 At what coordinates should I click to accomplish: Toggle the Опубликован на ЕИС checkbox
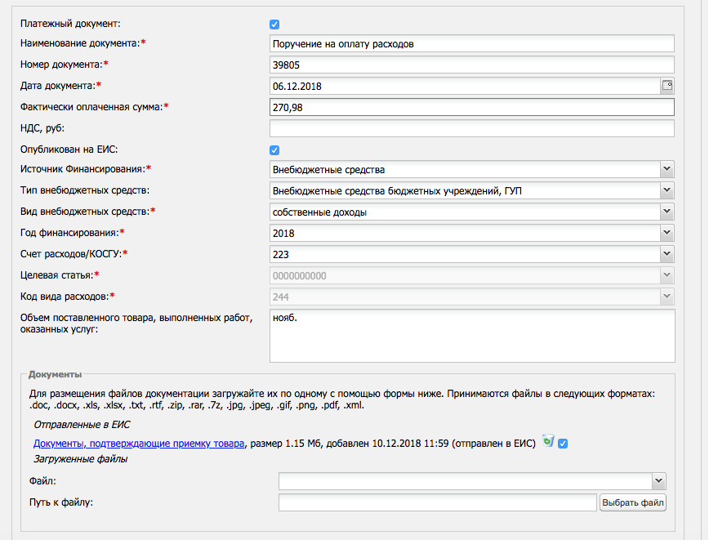click(x=274, y=150)
